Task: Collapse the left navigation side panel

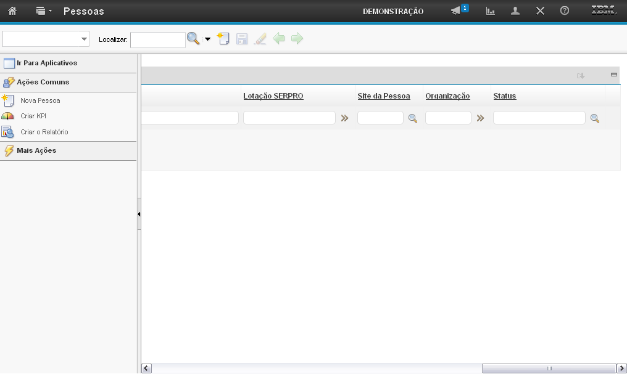Action: pos(139,214)
